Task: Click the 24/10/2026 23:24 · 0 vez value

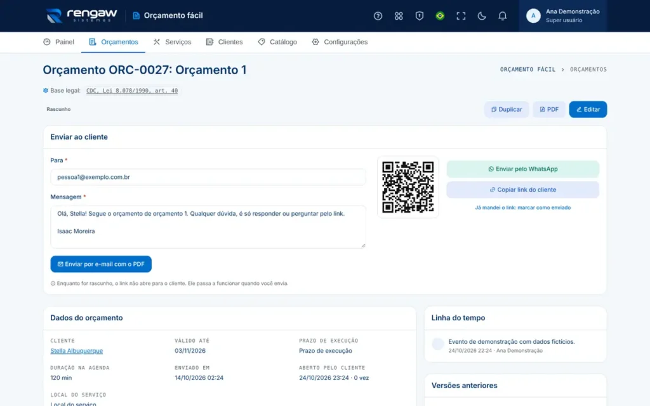Action: pyautogui.click(x=334, y=378)
